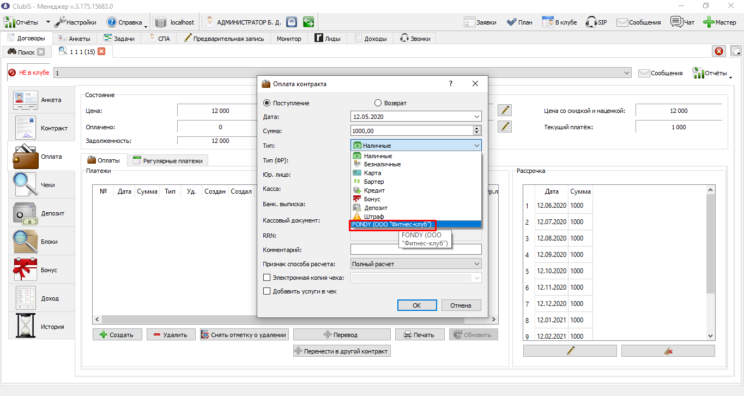Close the 1 1 1 (15) tab
Image resolution: width=744 pixels, height=396 pixels.
(101, 51)
